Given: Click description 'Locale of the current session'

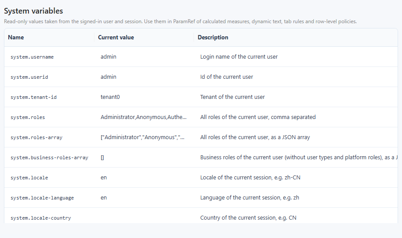Looking at the screenshot, I should coord(250,178).
